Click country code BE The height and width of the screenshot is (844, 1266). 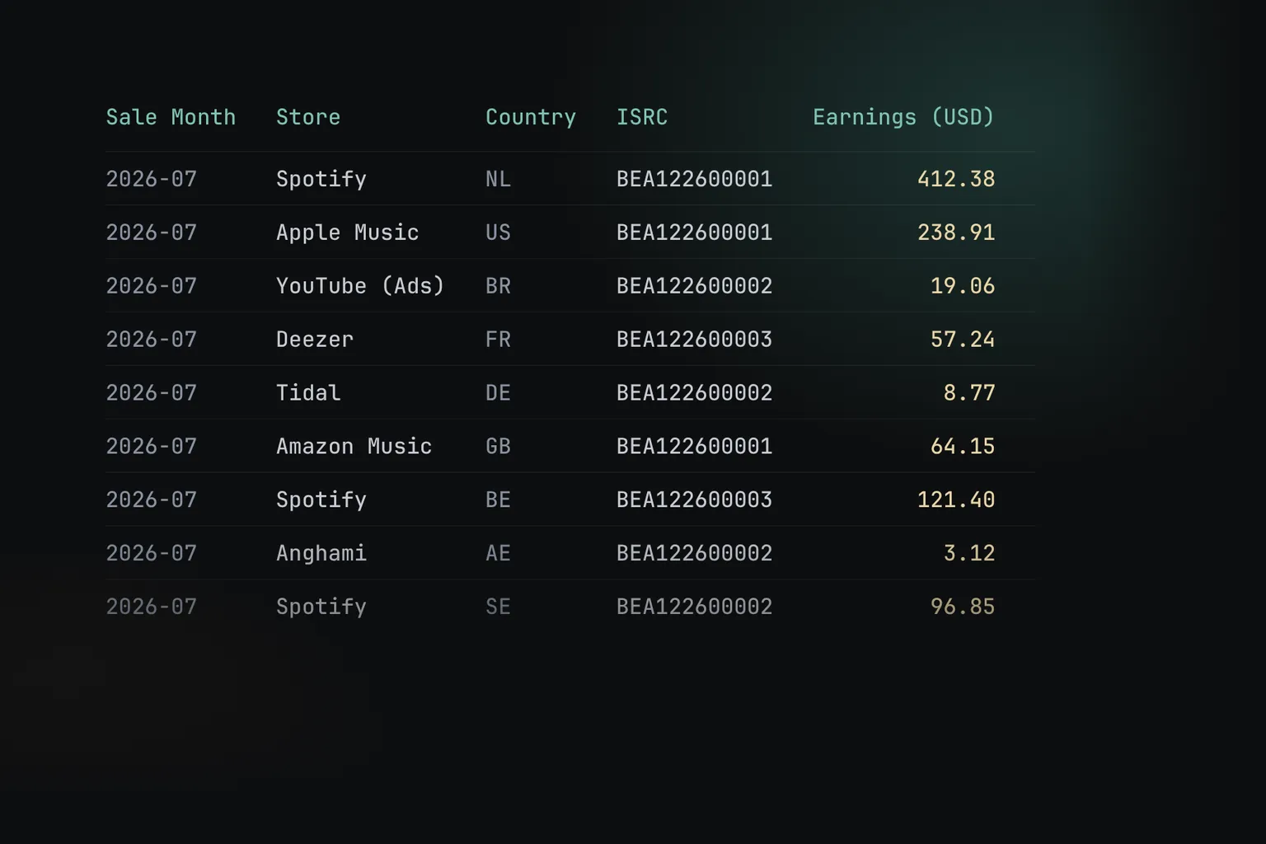(498, 499)
